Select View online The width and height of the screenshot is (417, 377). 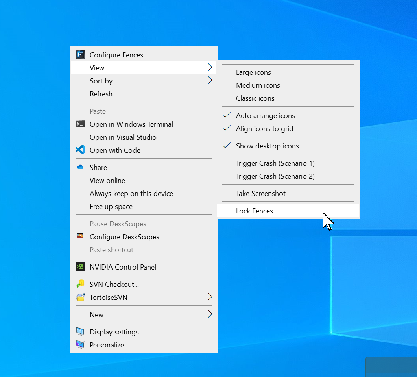144,180
